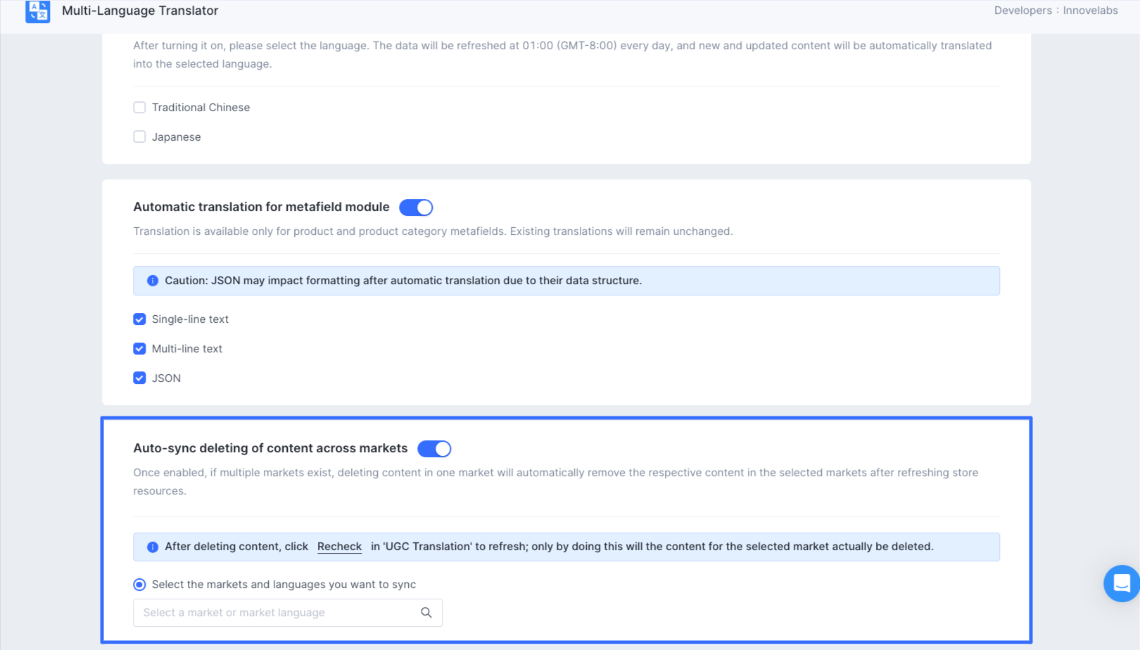
Task: Click the Auto-sync deleting section heading
Action: coord(270,448)
